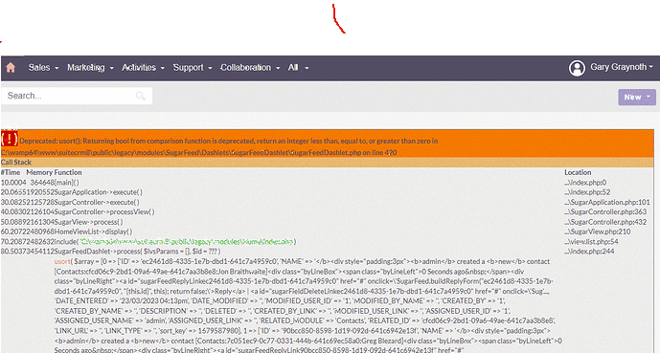Click the search magnifier icon
The height and width of the screenshot is (353, 660).
[141, 97]
